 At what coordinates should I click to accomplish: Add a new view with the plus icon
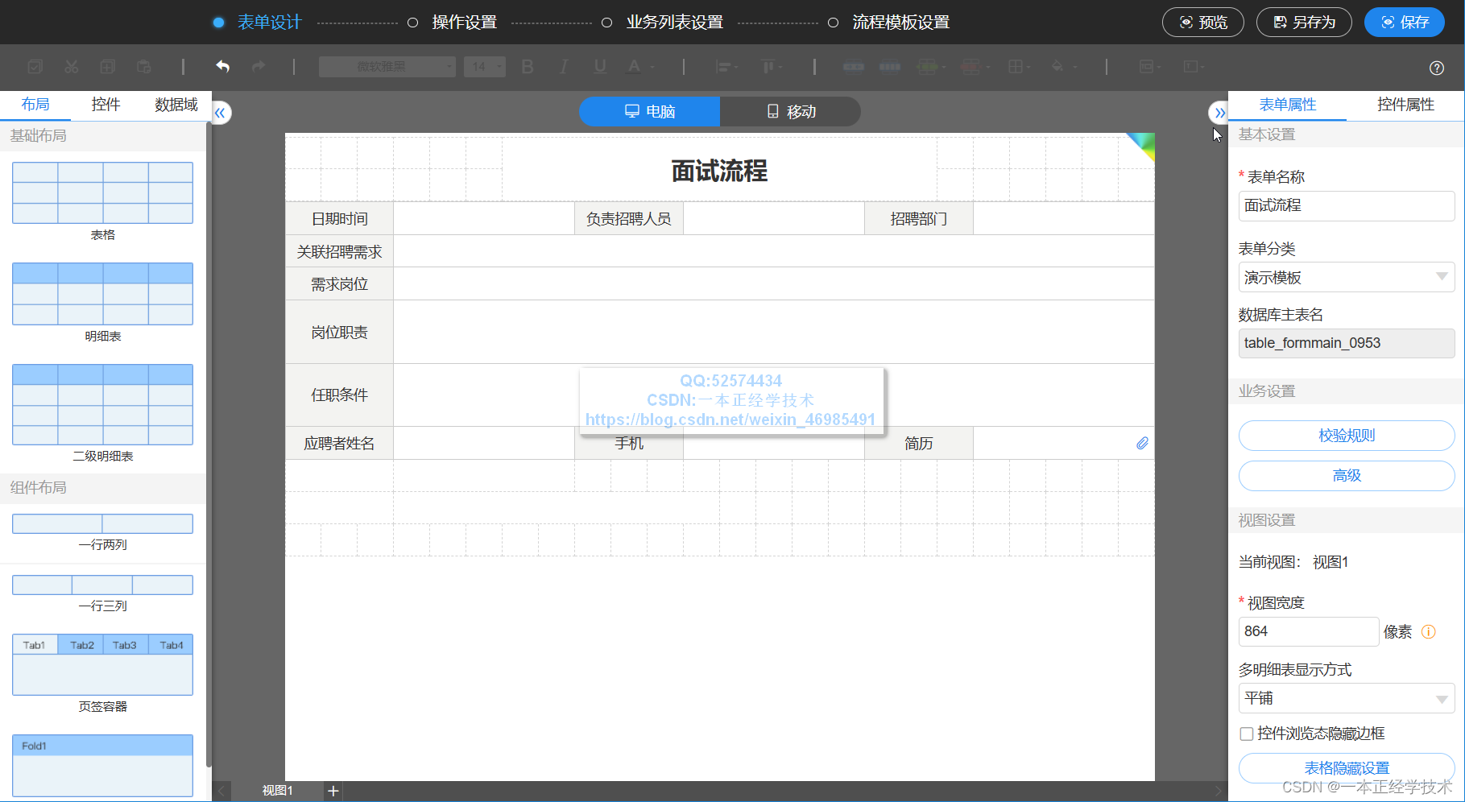click(x=333, y=792)
